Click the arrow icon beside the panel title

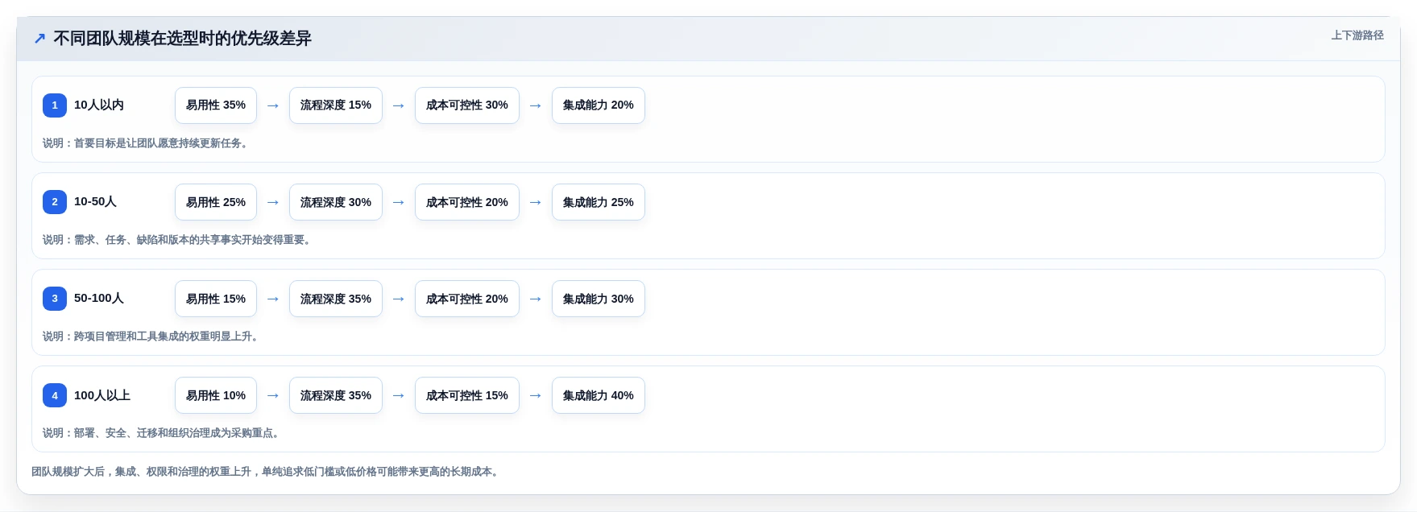click(x=39, y=39)
